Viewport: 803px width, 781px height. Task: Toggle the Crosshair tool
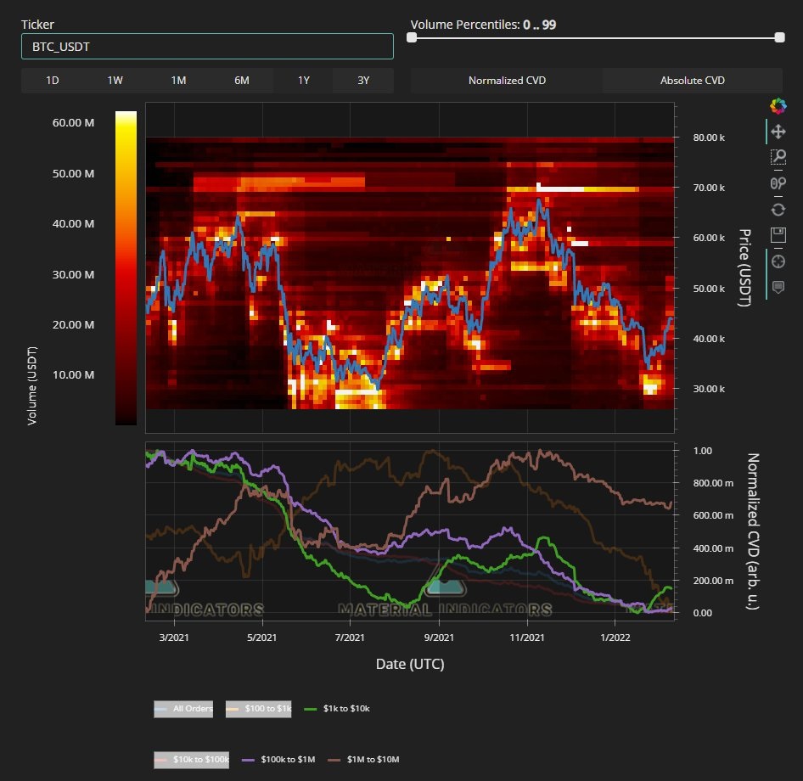(778, 261)
